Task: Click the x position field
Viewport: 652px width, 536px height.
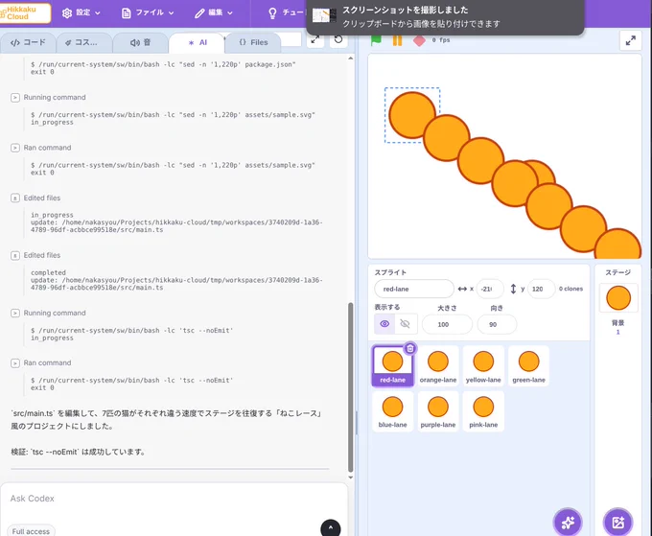Action: tap(490, 289)
